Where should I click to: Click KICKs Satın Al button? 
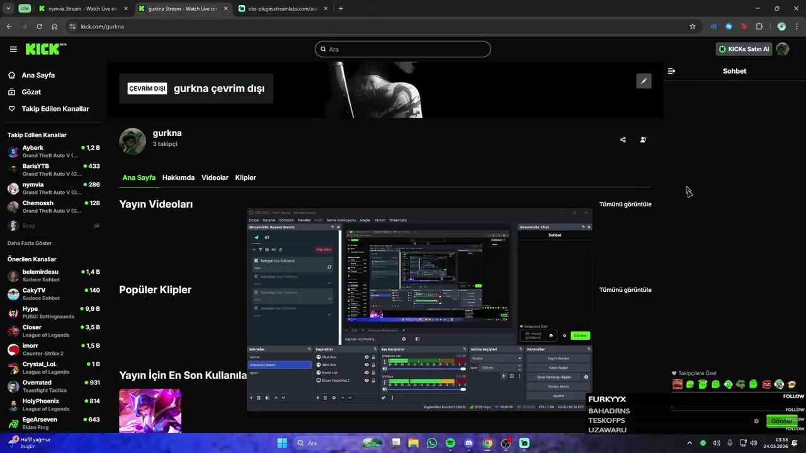pyautogui.click(x=744, y=49)
